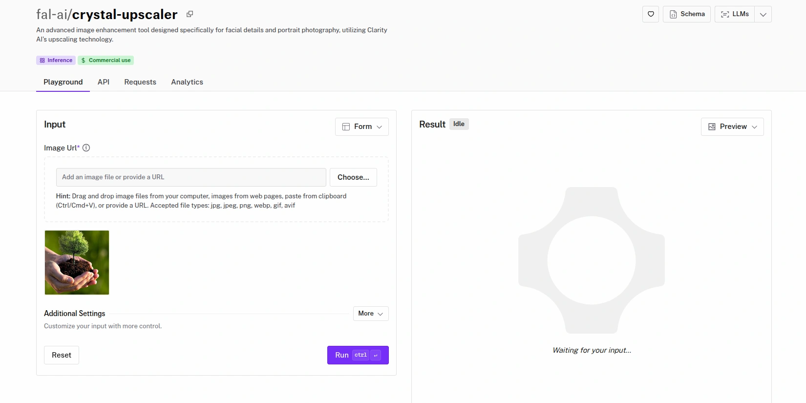Switch to the API tab
This screenshot has width=806, height=403.
pyautogui.click(x=104, y=82)
